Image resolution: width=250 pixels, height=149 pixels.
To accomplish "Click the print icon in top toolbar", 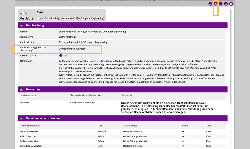I will [x=215, y=4].
